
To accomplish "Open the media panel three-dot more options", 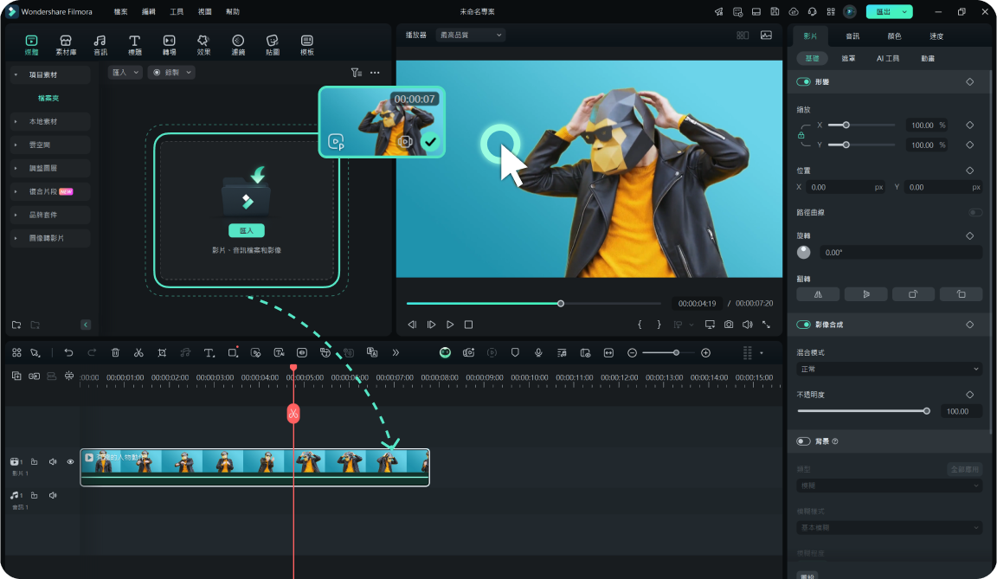I will coord(375,73).
